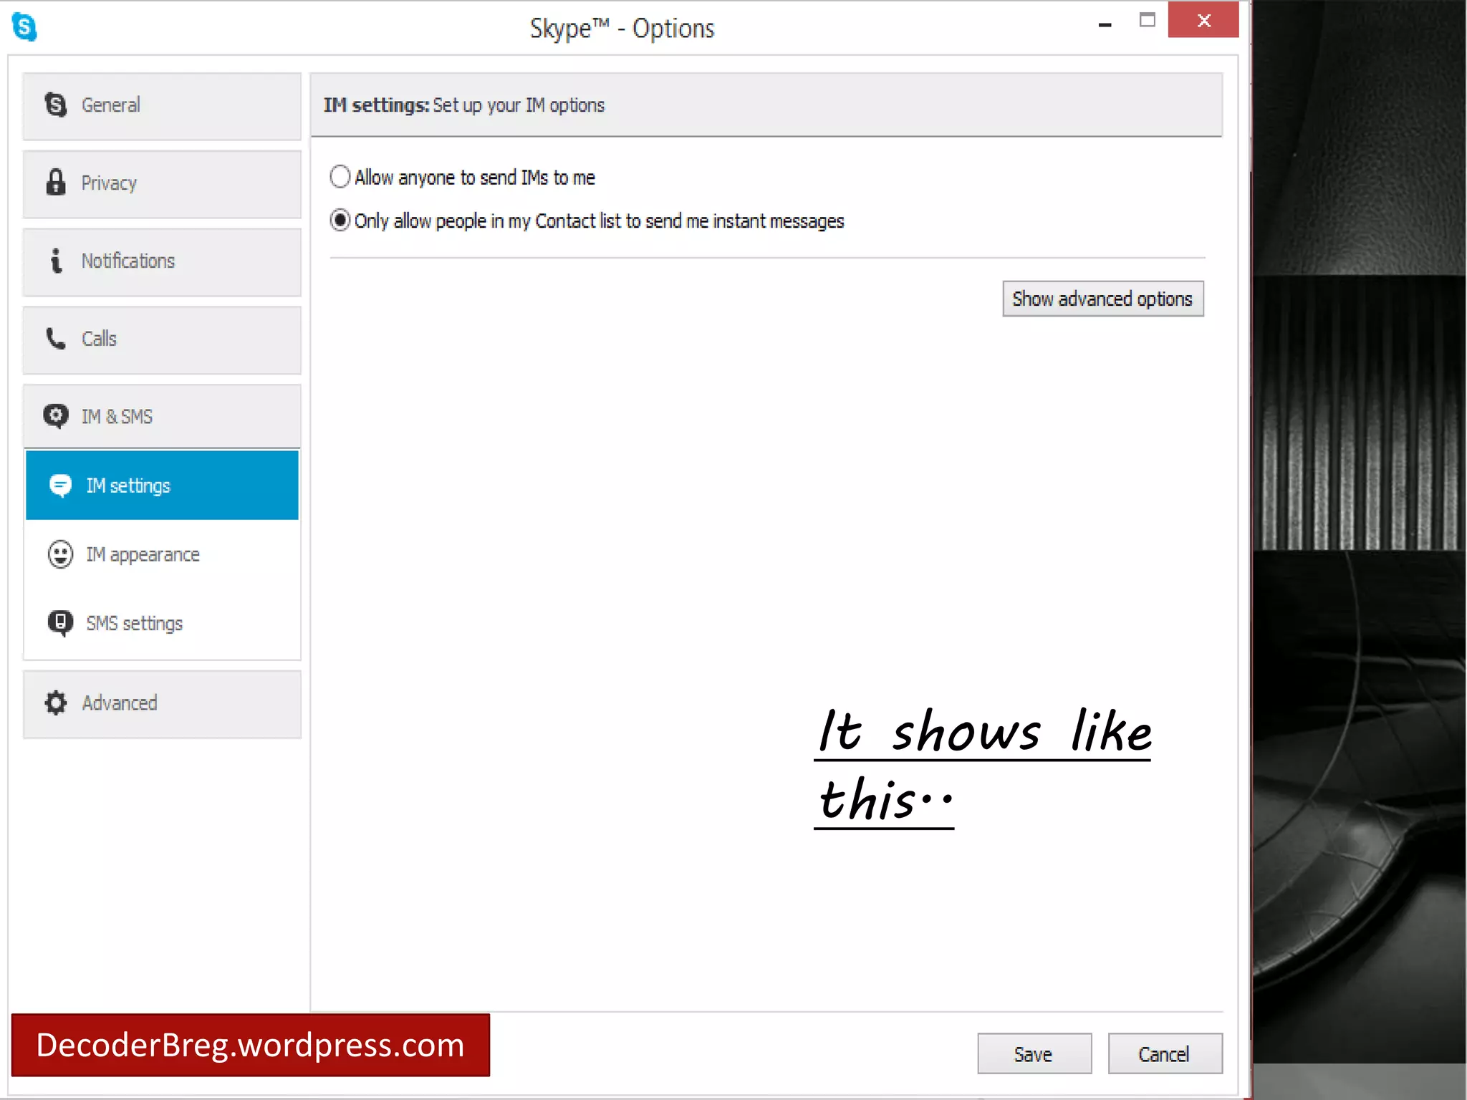The image size is (1467, 1100).
Task: Click the Skype icon beside General
Action: point(56,105)
